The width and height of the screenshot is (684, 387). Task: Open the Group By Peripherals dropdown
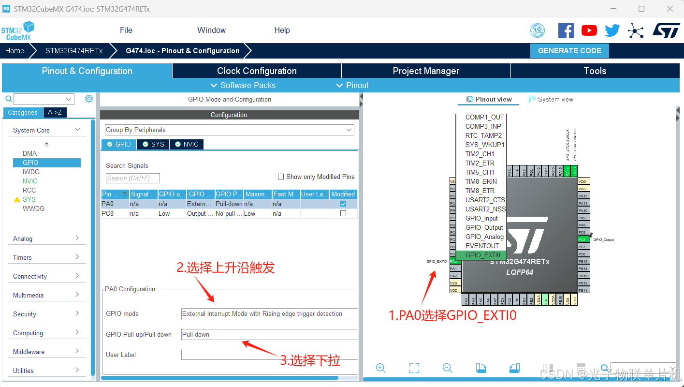pyautogui.click(x=230, y=130)
